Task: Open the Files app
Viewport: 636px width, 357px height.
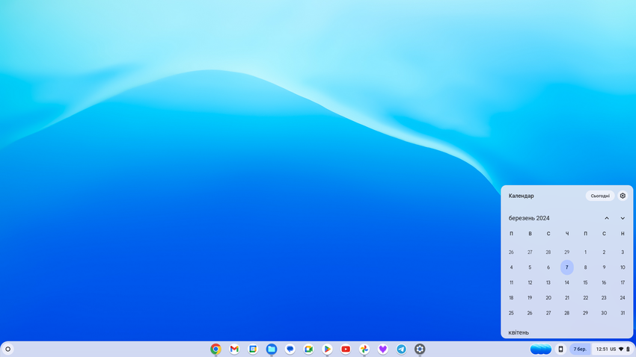Action: (x=272, y=349)
